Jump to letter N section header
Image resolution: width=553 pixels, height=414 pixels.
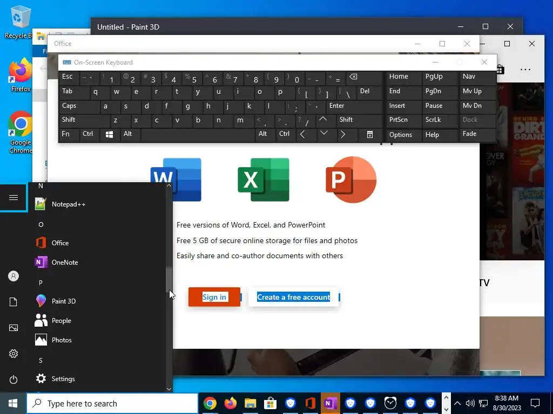41,186
